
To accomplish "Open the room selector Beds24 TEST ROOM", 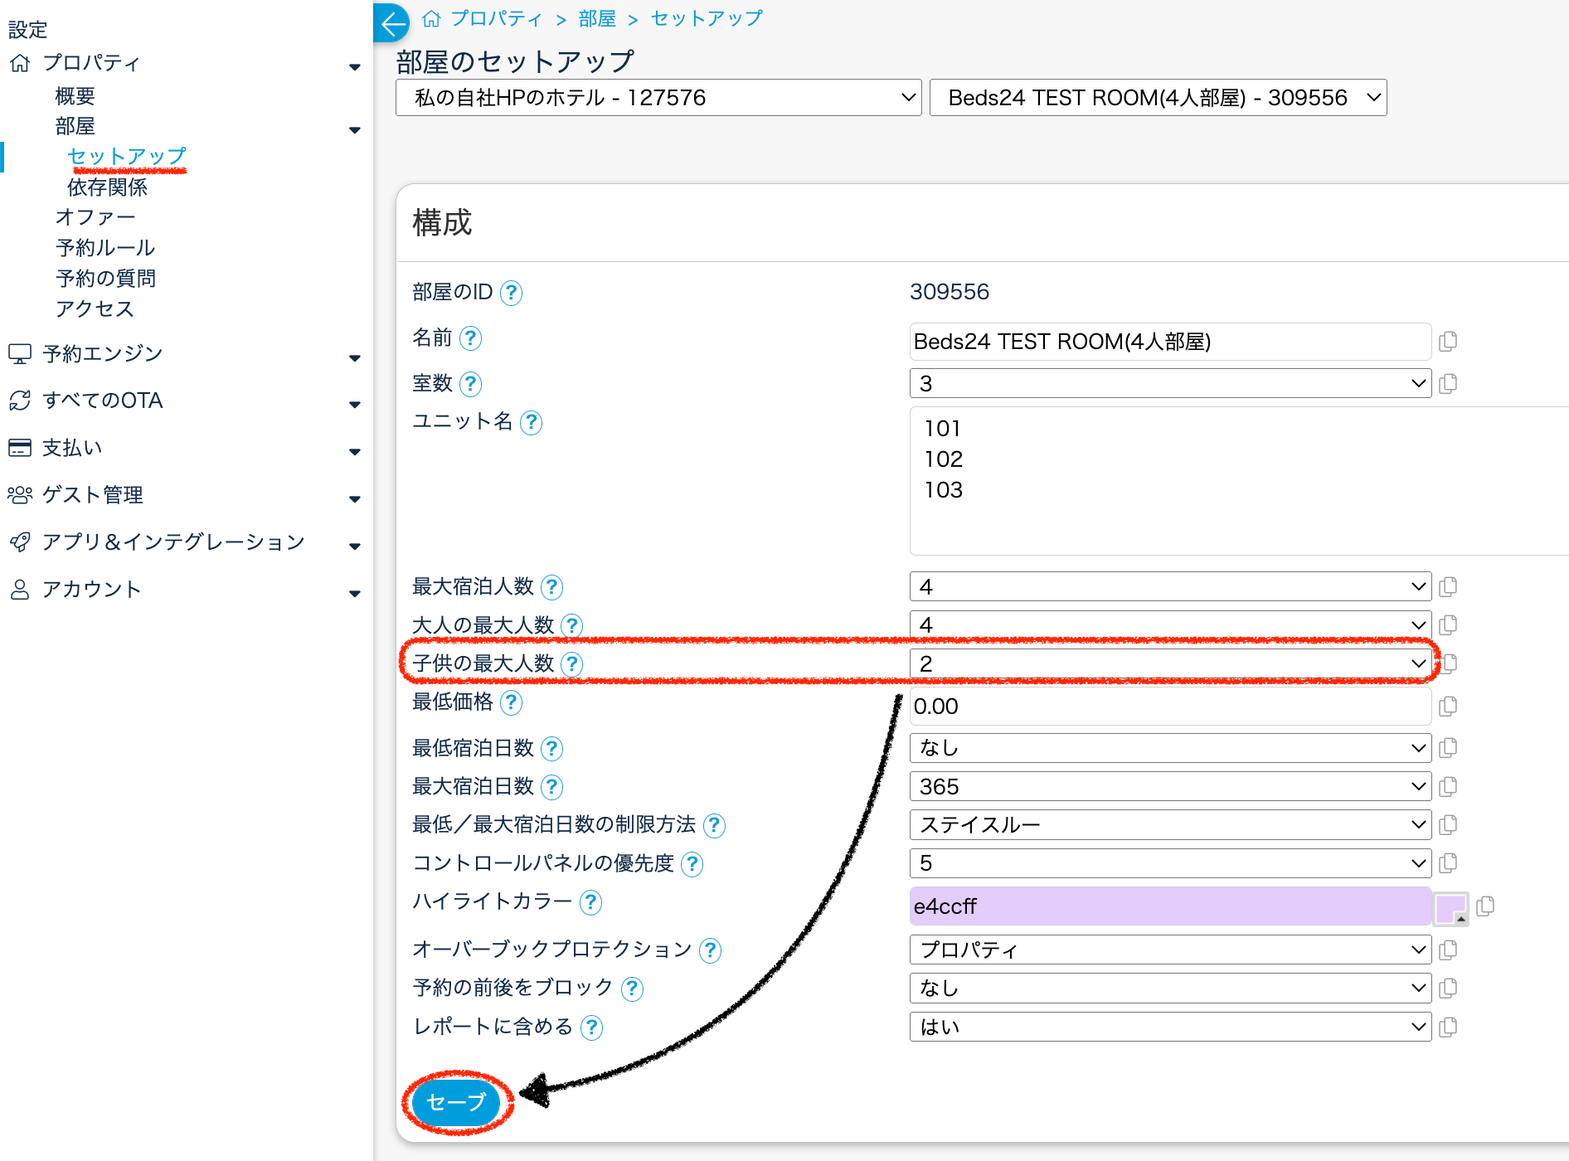I will [1158, 97].
